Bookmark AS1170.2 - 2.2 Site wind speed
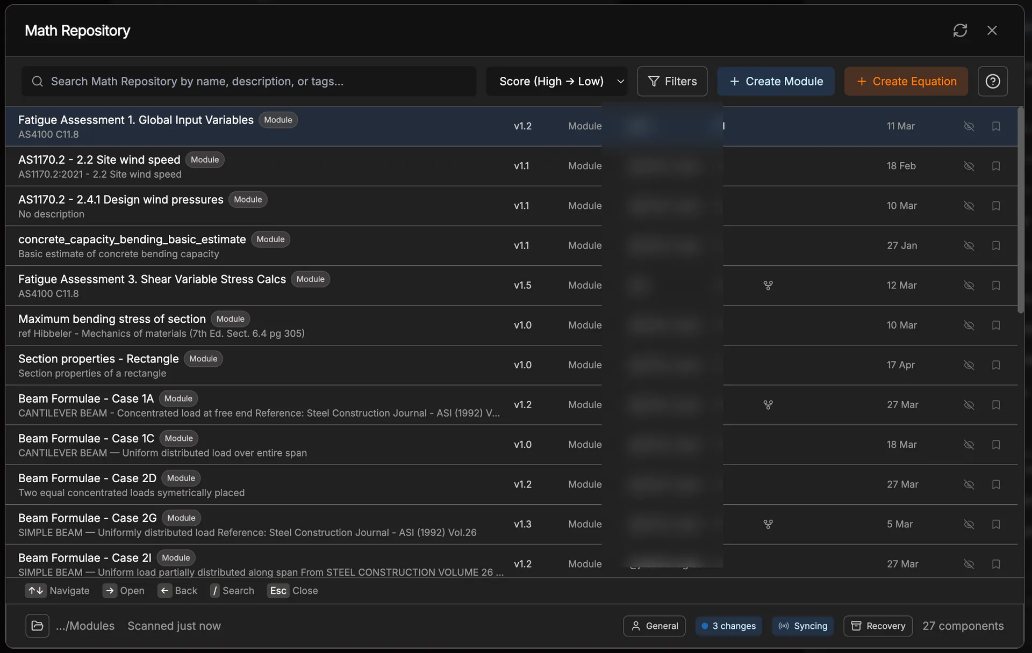 click(996, 166)
